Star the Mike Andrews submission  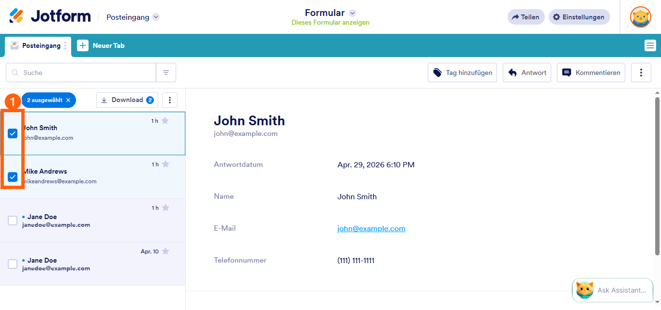tap(165, 164)
